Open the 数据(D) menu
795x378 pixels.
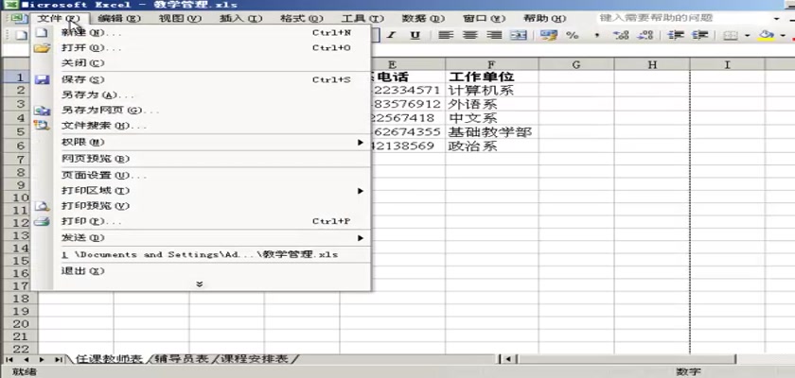coord(423,18)
